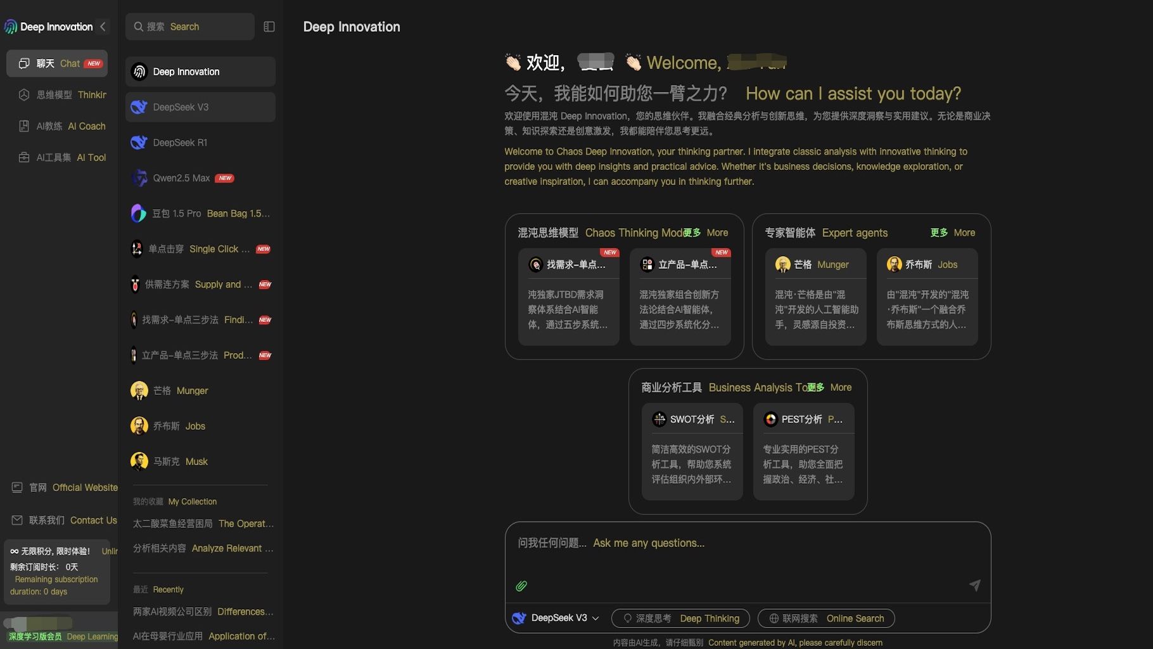This screenshot has height=649, width=1153.
Task: Click the Deep Innovation fingerprint logo
Action: click(x=11, y=27)
